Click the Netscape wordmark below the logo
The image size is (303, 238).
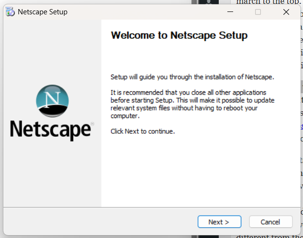[x=50, y=129]
